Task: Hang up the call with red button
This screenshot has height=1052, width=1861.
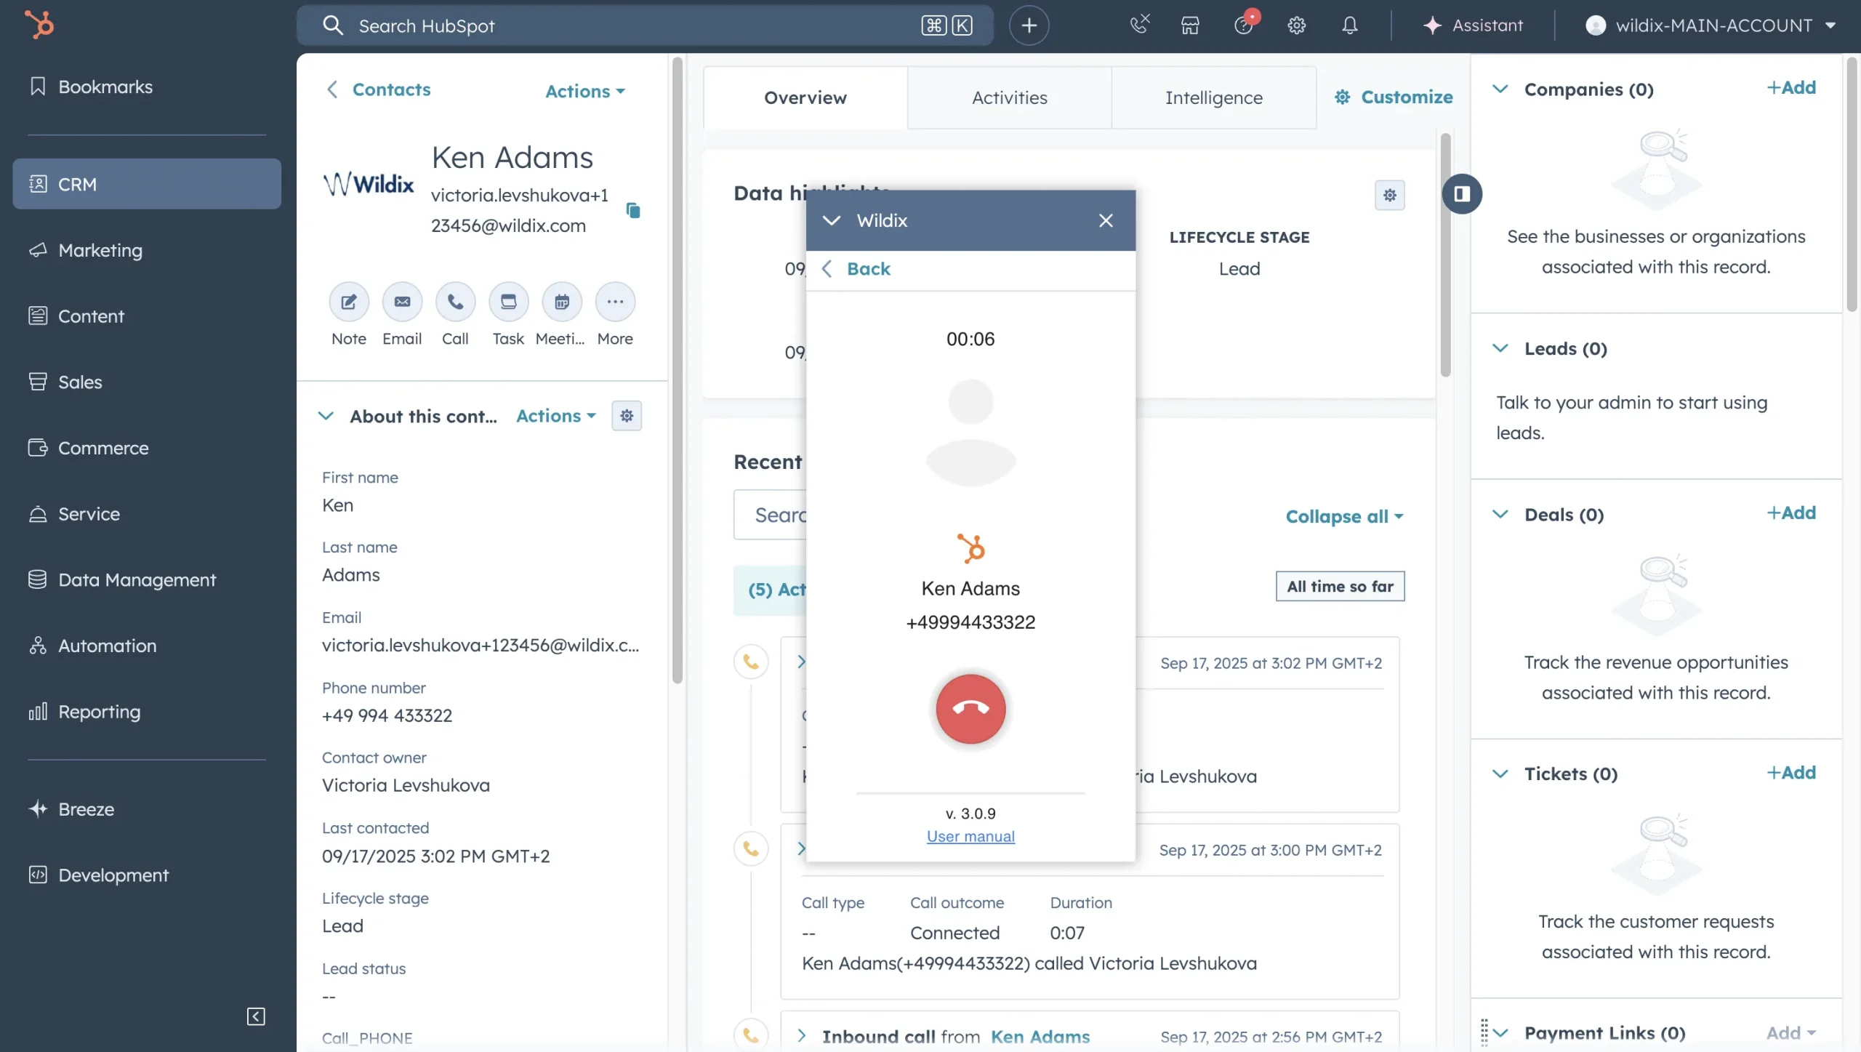Action: (x=970, y=709)
